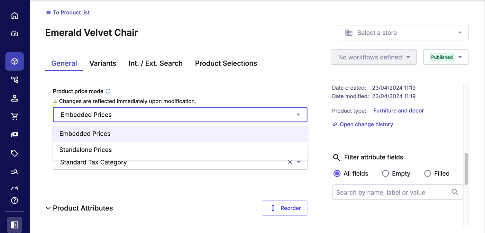Click the Furniture and decor product type link
The height and width of the screenshot is (233, 485).
[x=398, y=111]
